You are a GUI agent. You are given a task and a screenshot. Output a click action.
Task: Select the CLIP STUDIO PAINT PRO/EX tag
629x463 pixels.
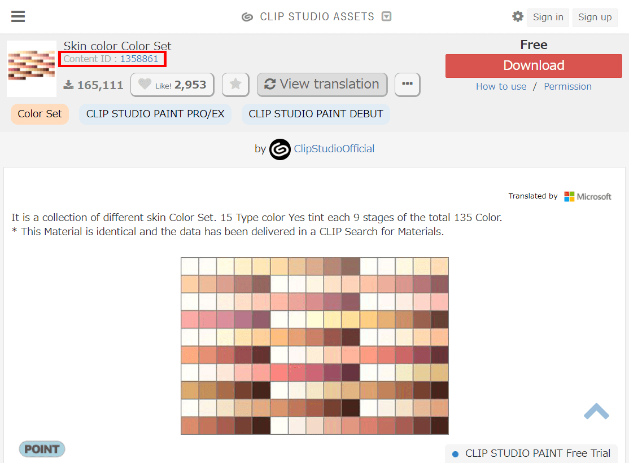pos(155,114)
